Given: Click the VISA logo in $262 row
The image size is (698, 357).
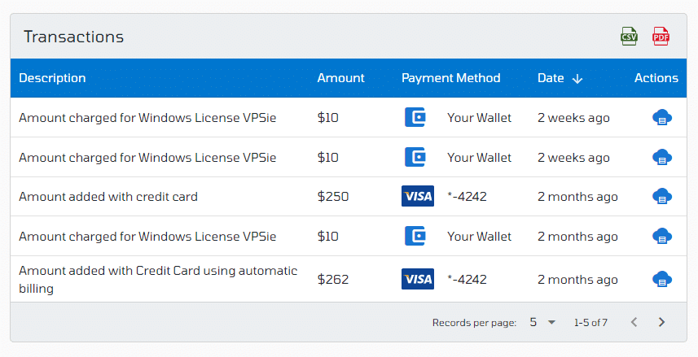Looking at the screenshot, I should (x=418, y=279).
